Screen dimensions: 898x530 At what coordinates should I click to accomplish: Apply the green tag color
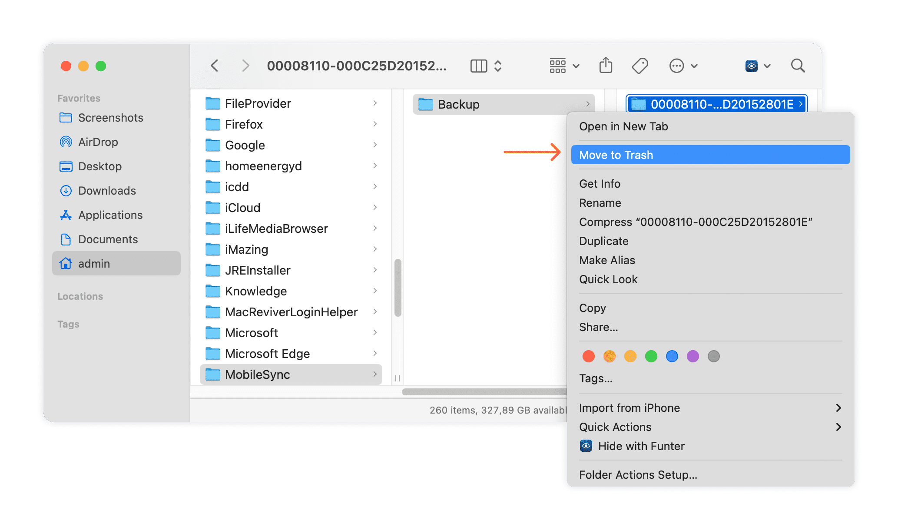651,356
